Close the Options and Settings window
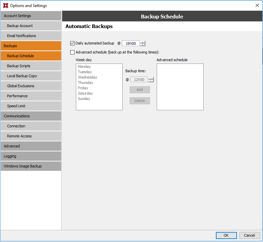Image resolution: width=263 pixels, height=242 pixels. point(257,5)
